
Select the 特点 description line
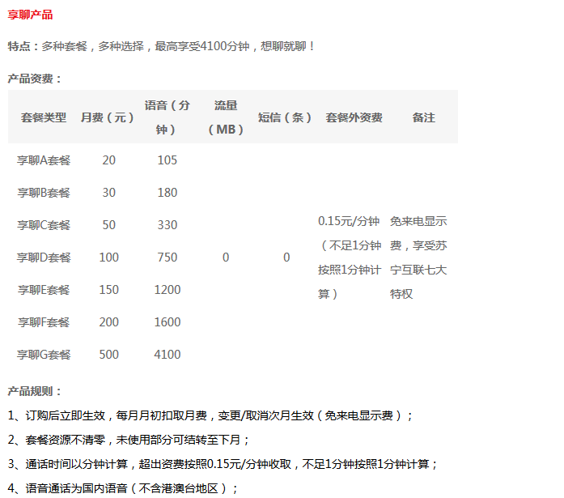[x=162, y=46]
